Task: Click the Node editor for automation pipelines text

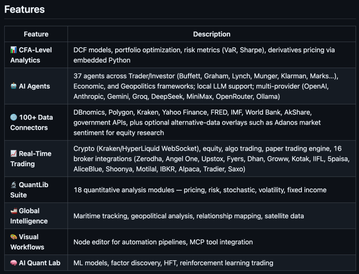Action: (163, 242)
